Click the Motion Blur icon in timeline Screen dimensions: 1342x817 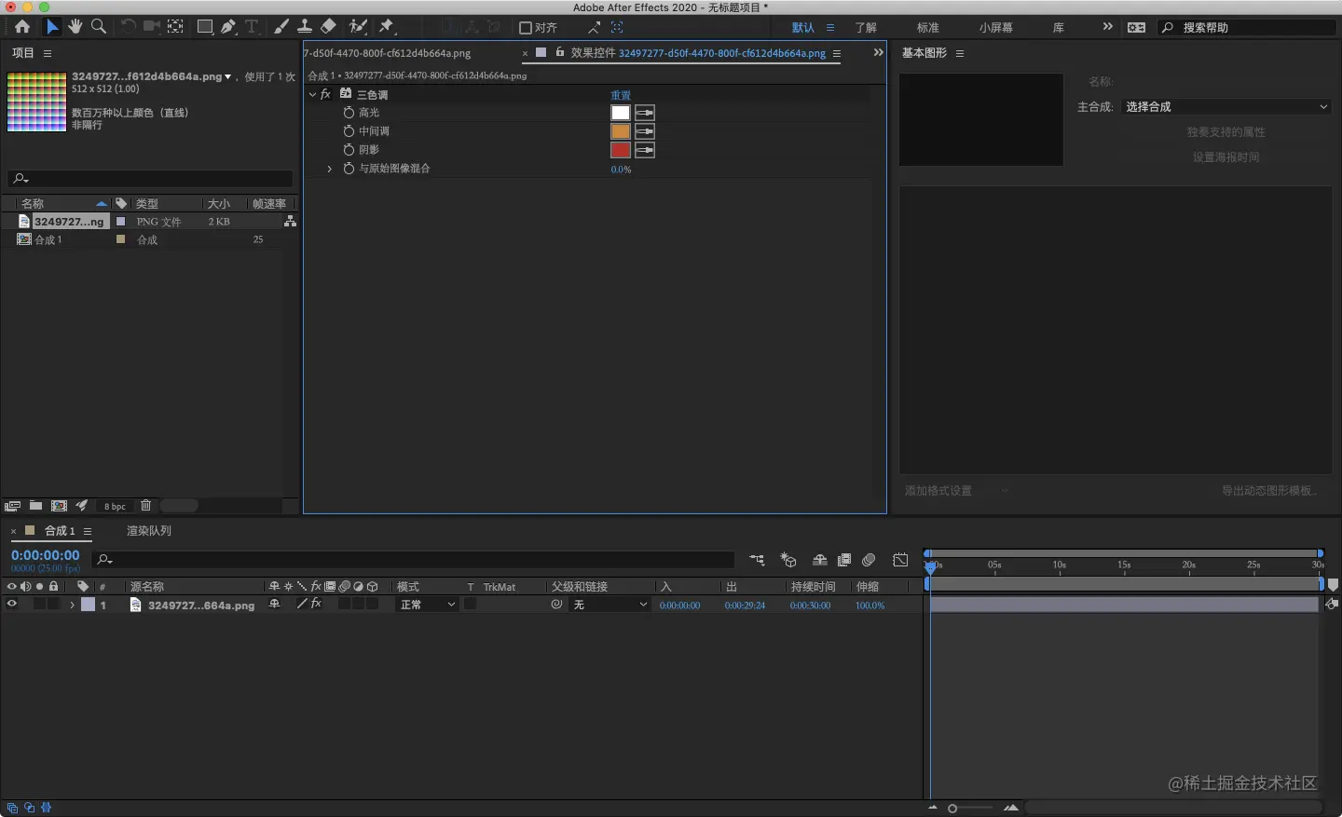pyautogui.click(x=869, y=560)
